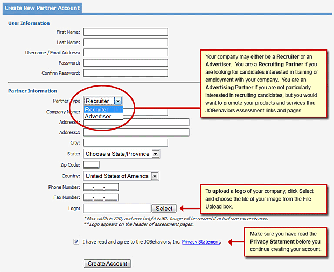Click the Address2 input field

click(x=136, y=132)
